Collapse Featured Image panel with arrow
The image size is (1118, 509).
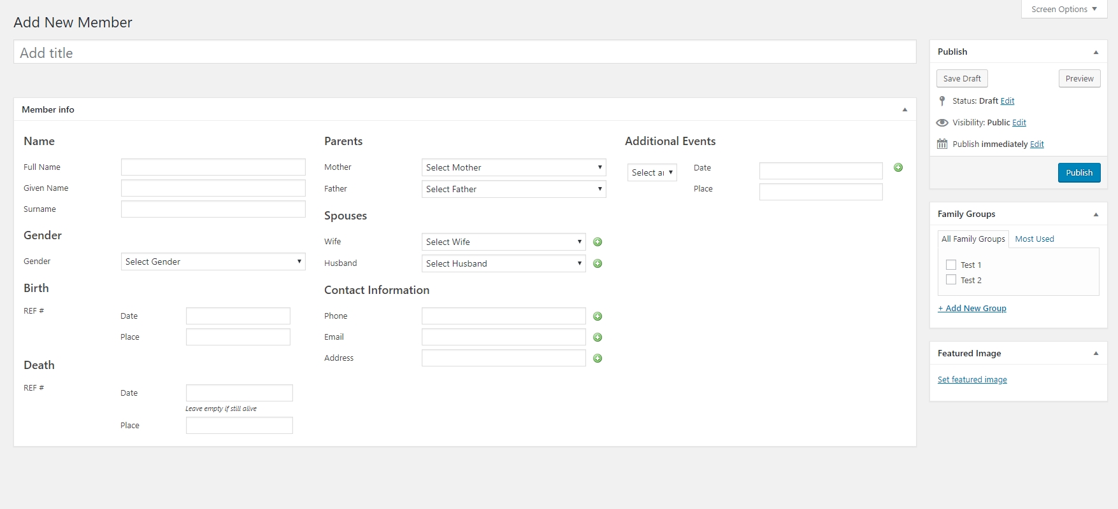(1096, 354)
